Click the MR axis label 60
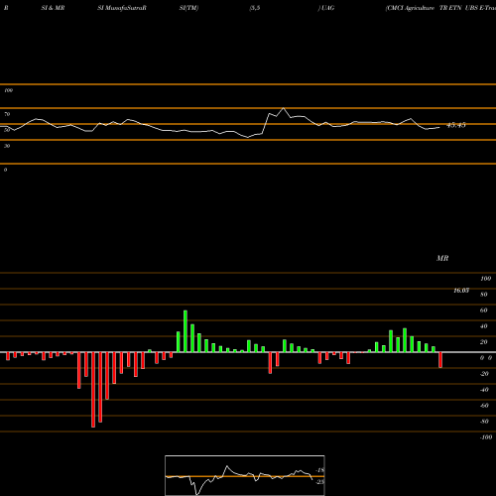The height and width of the screenshot is (496, 496). pyautogui.click(x=483, y=310)
